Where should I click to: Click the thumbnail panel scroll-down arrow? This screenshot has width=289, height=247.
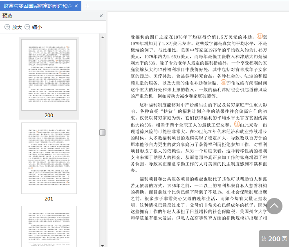pyautogui.click(x=102, y=243)
